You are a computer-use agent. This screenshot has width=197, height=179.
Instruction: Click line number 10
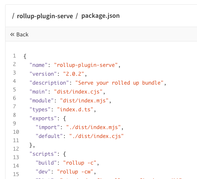(16, 132)
